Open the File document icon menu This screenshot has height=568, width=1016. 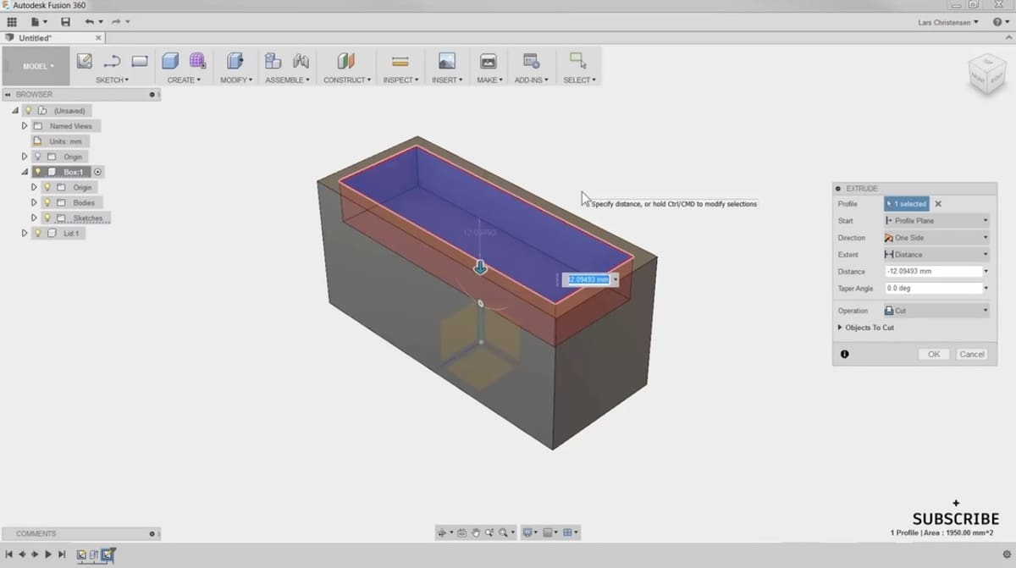click(x=36, y=21)
